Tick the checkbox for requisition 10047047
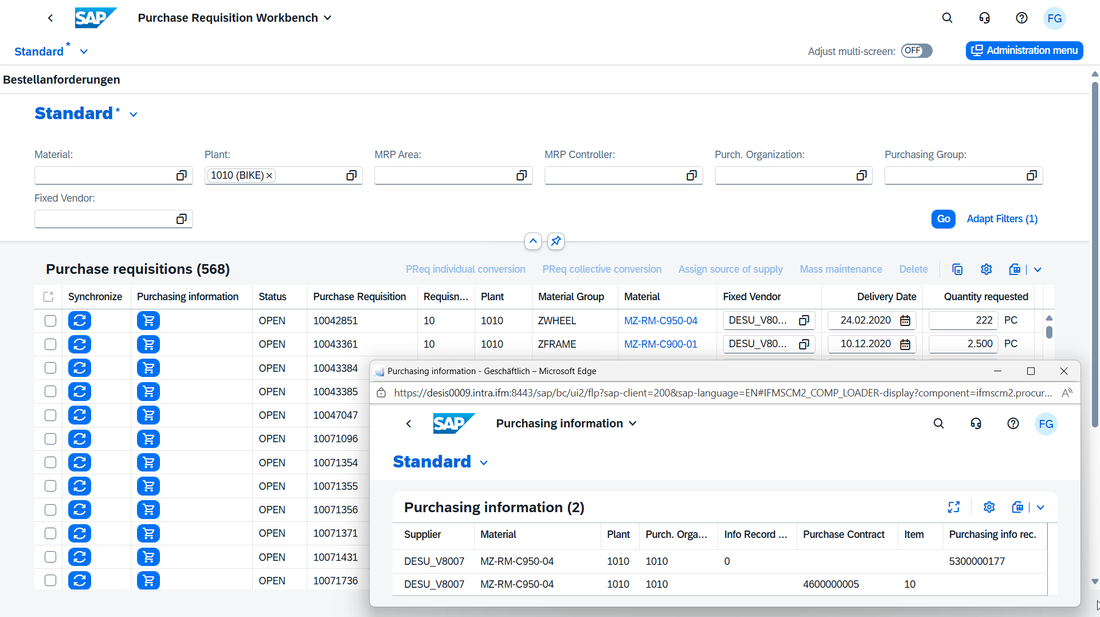This screenshot has height=617, width=1100. click(50, 415)
